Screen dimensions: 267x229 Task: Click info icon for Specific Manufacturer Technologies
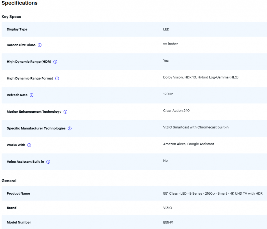(69, 128)
